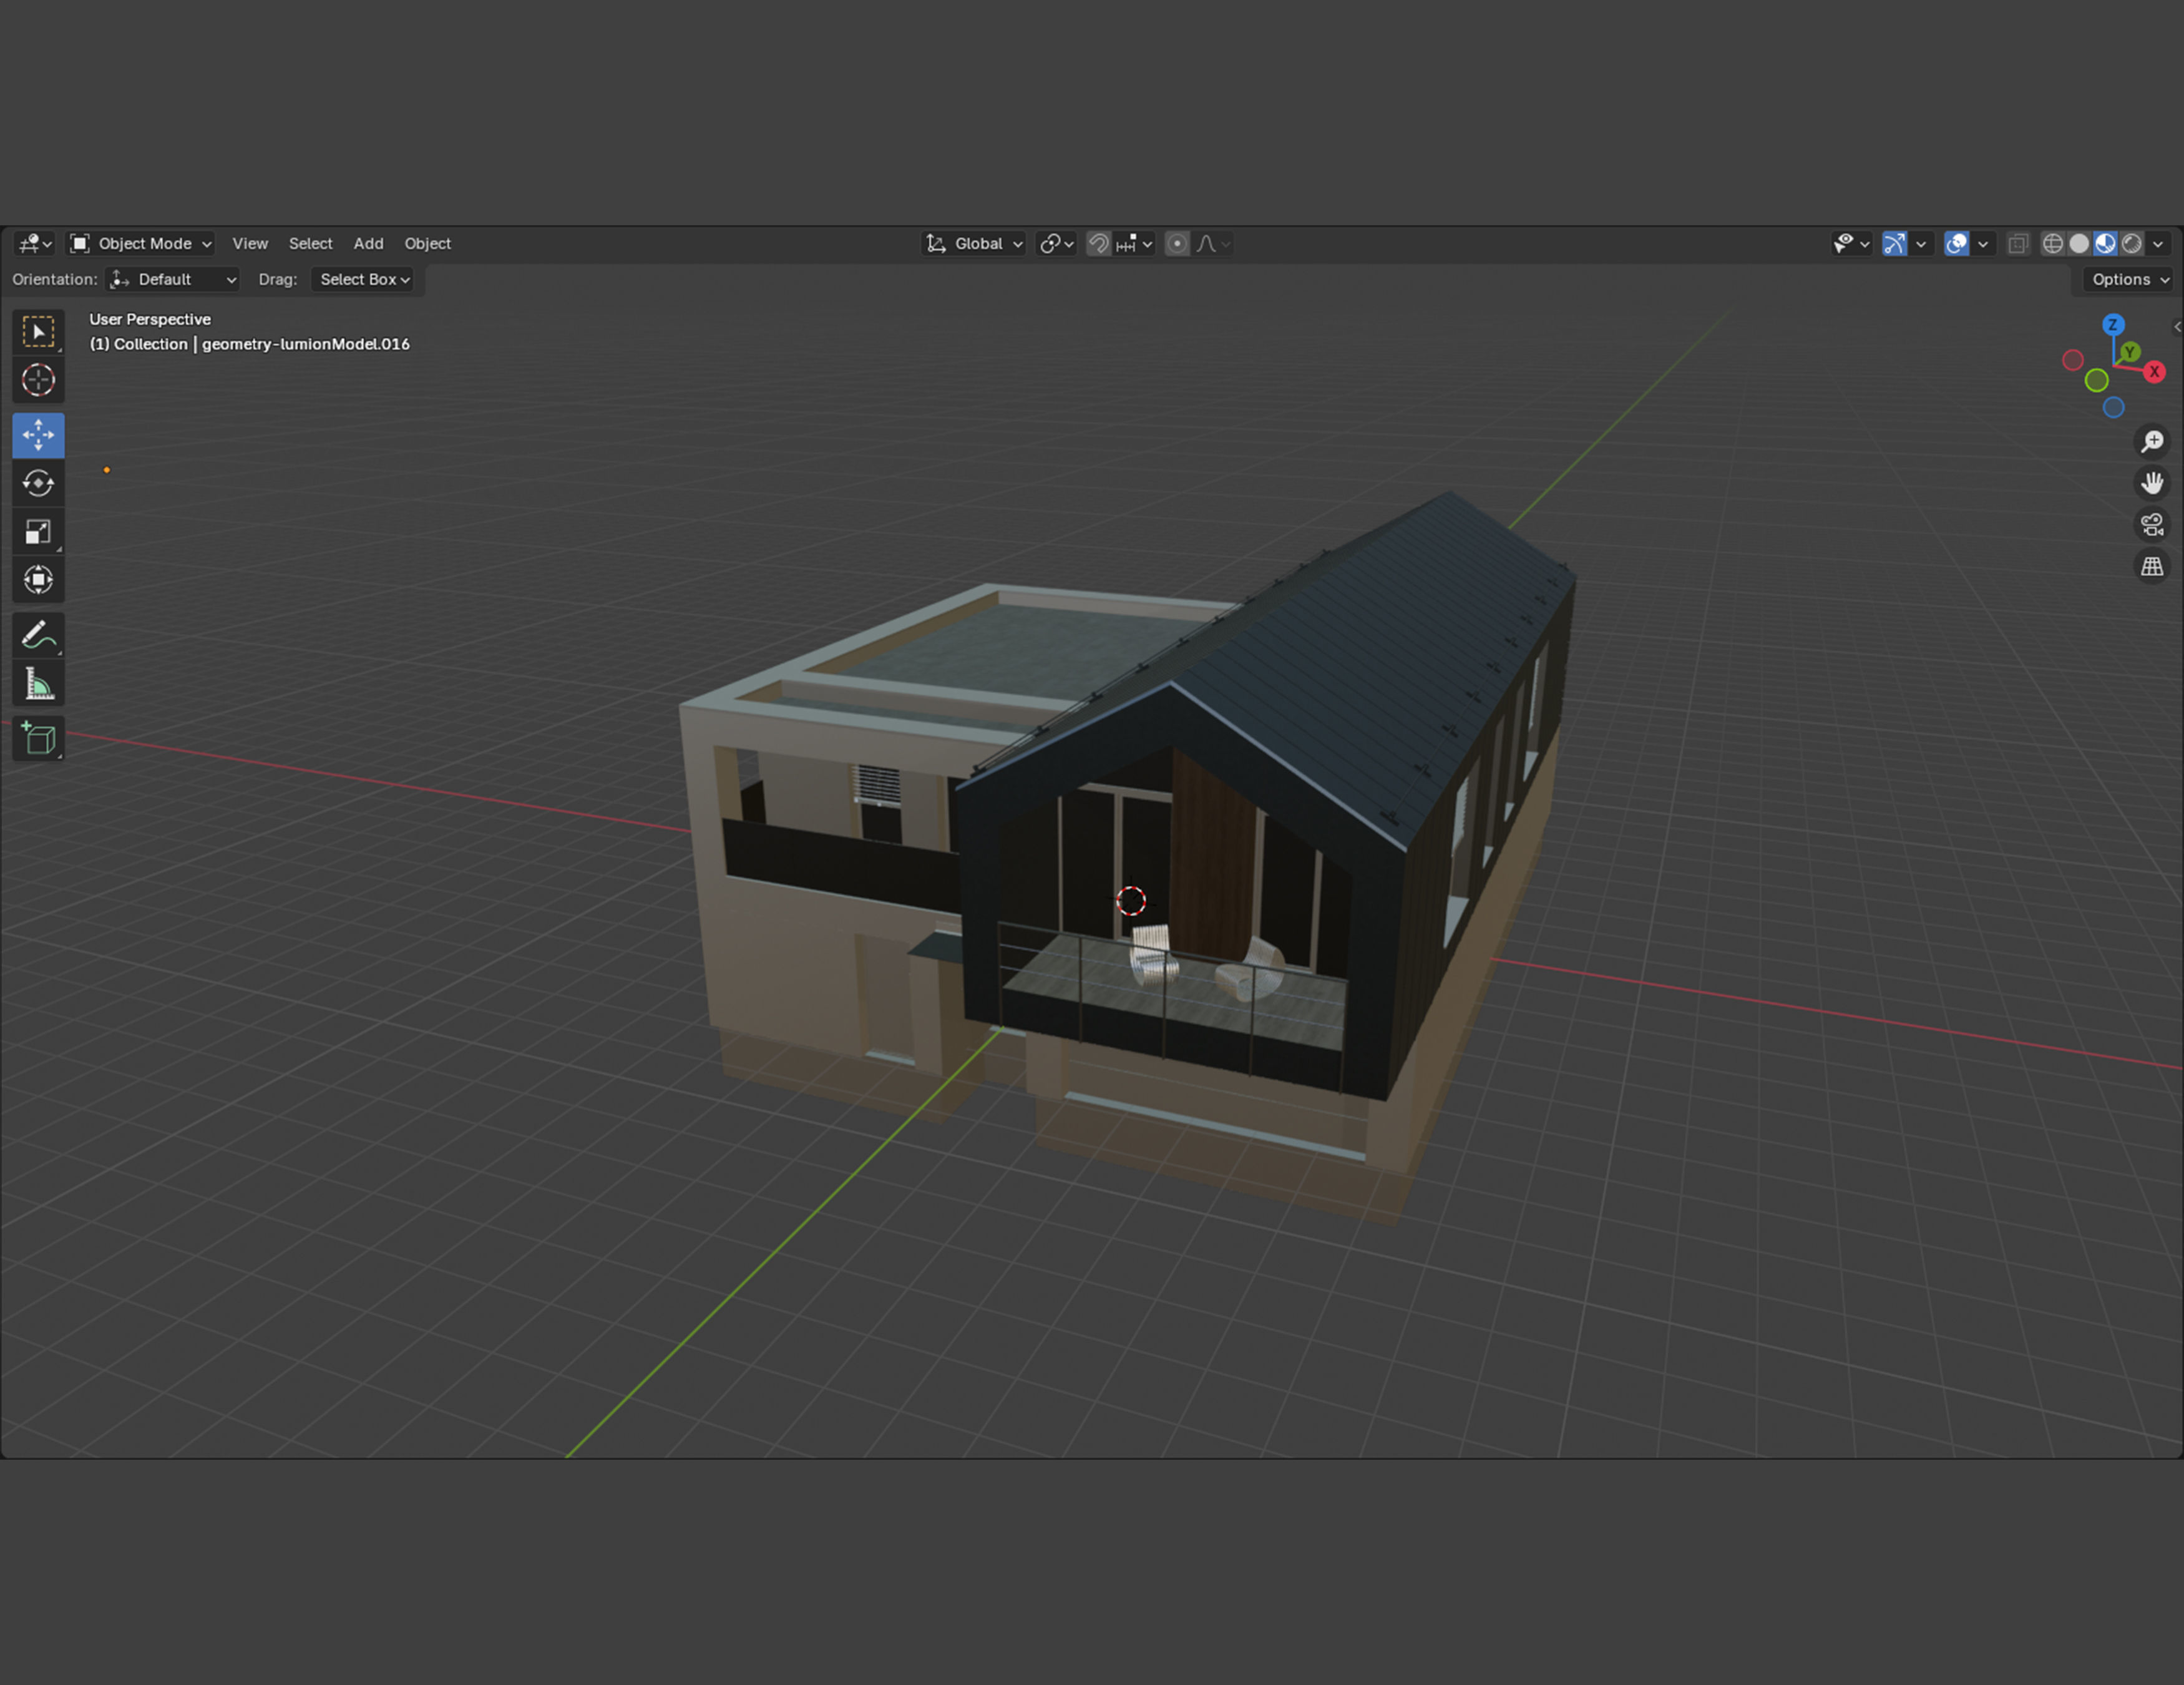Open the Object menu

pyautogui.click(x=427, y=244)
